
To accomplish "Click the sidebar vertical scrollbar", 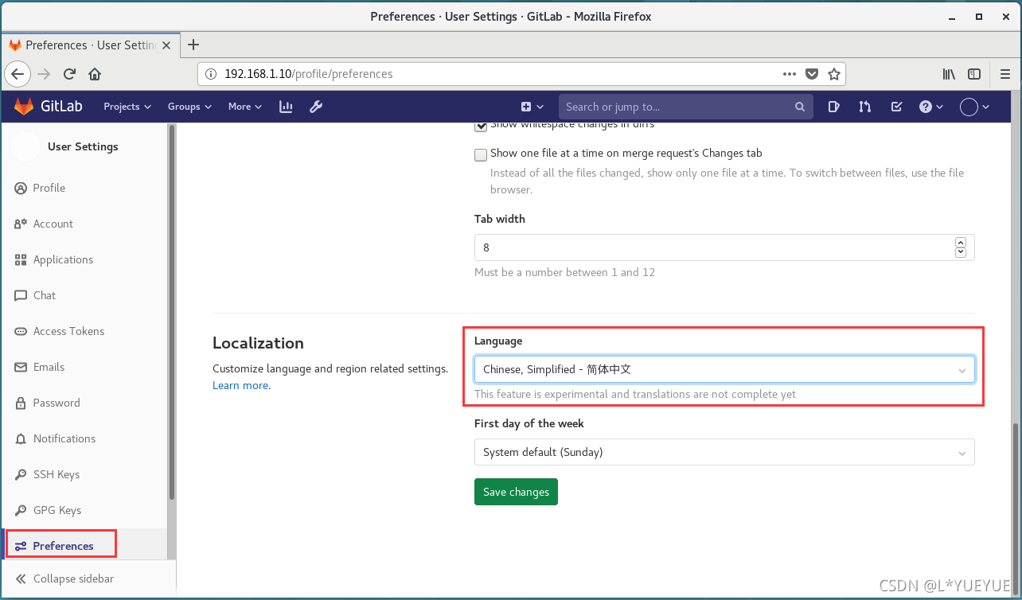I will point(171,310).
